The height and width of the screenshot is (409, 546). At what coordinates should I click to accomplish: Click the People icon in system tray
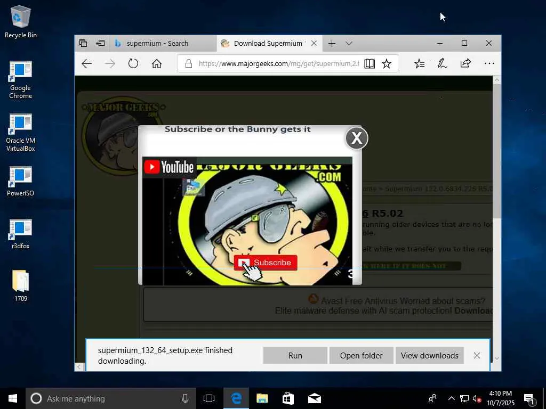(432, 398)
